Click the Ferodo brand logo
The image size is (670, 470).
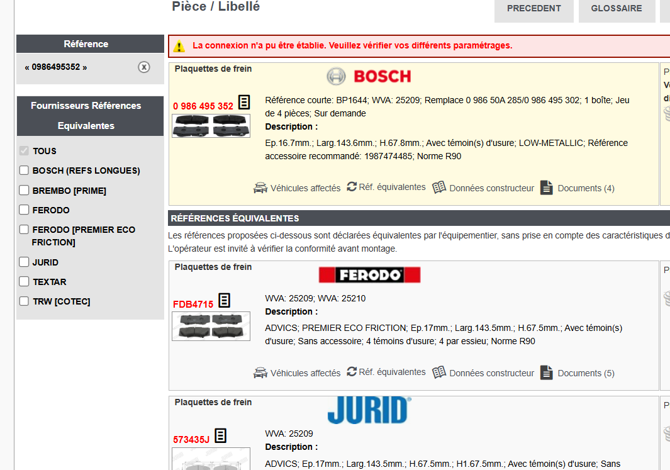pyautogui.click(x=370, y=275)
